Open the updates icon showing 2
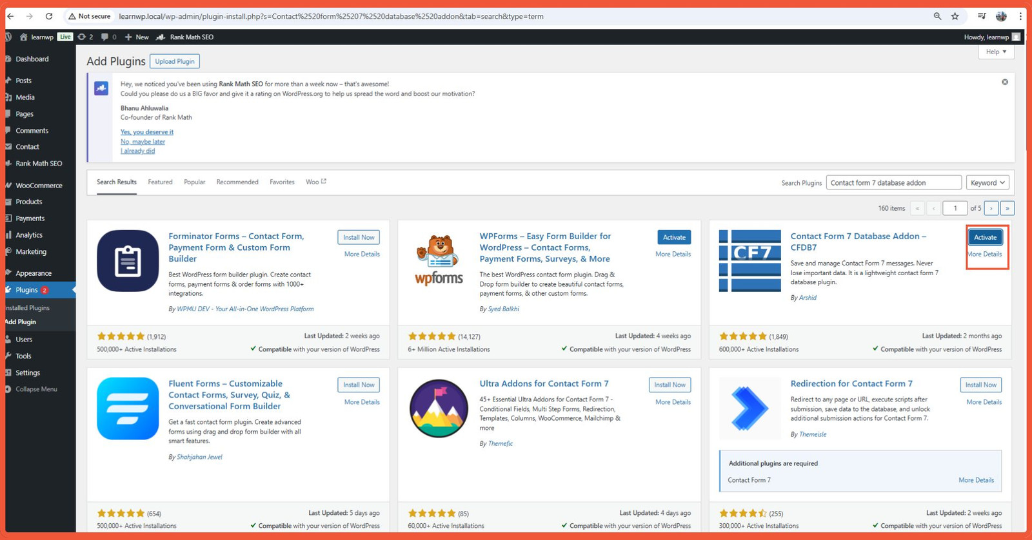 85,37
